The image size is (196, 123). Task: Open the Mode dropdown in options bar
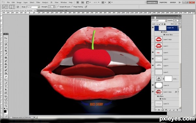pos(33,7)
